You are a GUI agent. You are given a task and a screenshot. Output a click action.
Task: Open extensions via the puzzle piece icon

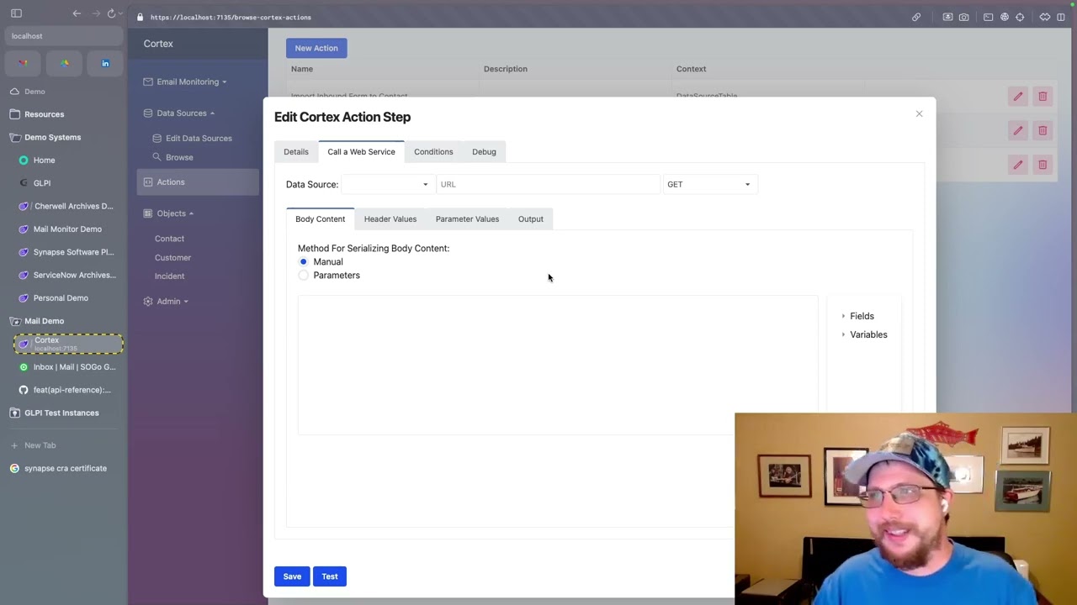tap(1045, 17)
